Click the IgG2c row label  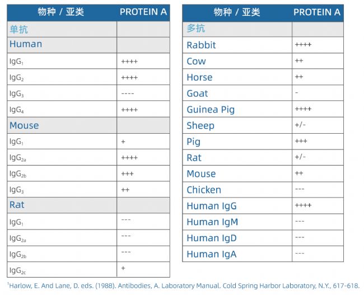[17, 271]
